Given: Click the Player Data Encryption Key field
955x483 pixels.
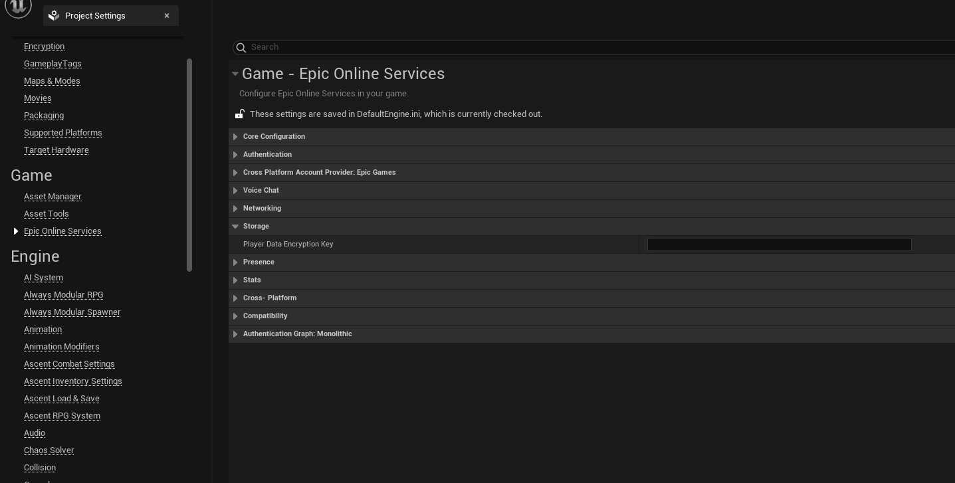Looking at the screenshot, I should point(779,244).
